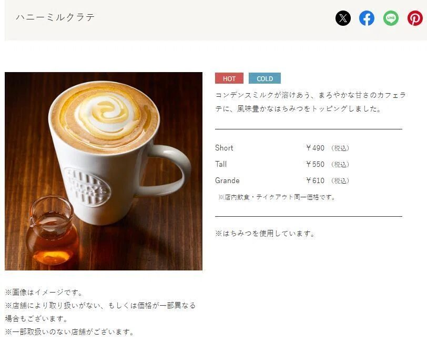
Task: Click the honey pitcher in the photo
Action: pyautogui.click(x=51, y=230)
